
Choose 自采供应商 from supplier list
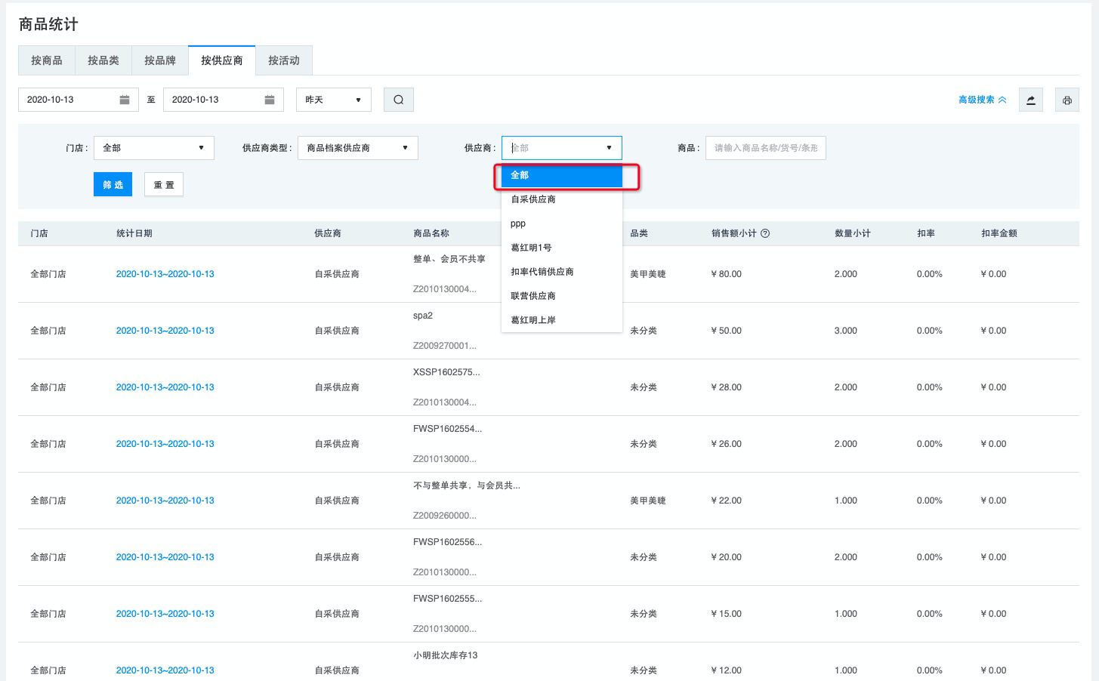[533, 199]
